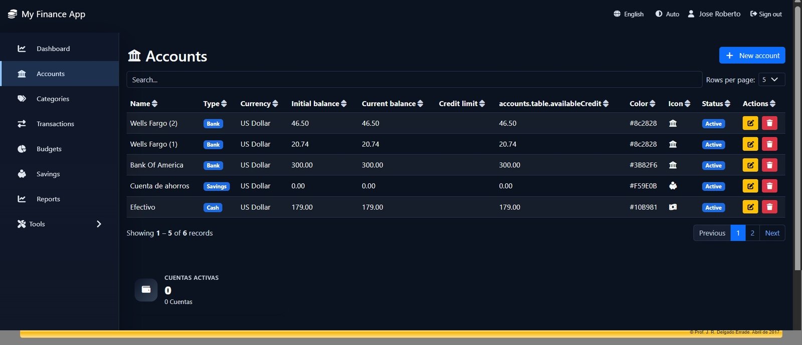Sort the table by Name
Image resolution: width=802 pixels, height=345 pixels.
point(144,104)
